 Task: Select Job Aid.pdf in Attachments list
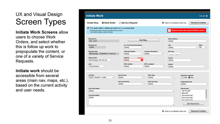tap(186, 91)
